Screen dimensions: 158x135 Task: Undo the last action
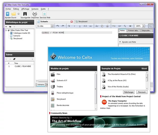(58, 26)
